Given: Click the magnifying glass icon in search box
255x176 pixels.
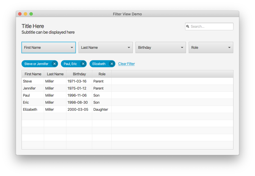Looking at the screenshot, I should pos(188,26).
